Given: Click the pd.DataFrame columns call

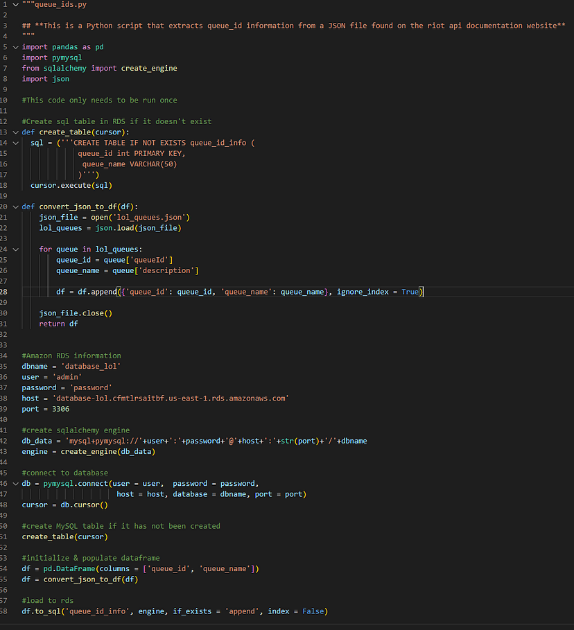Looking at the screenshot, I should (72, 568).
